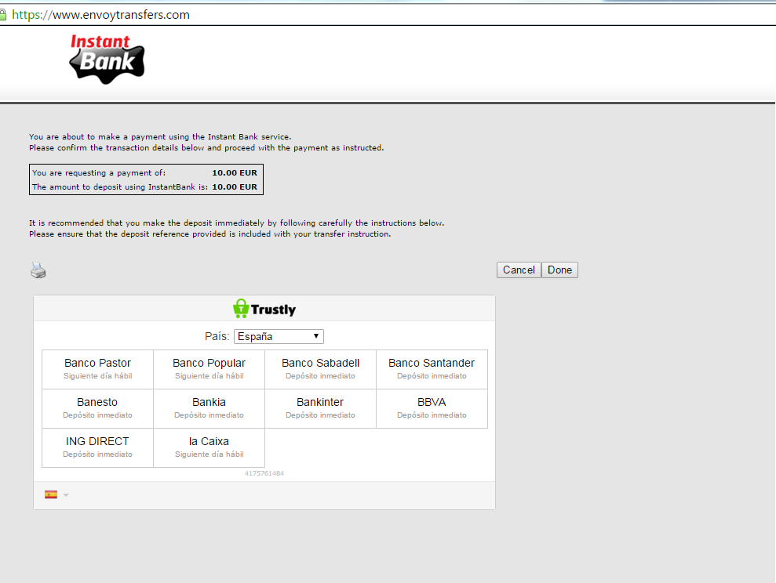The width and height of the screenshot is (776, 583).
Task: Open the País country dropdown
Action: [279, 336]
